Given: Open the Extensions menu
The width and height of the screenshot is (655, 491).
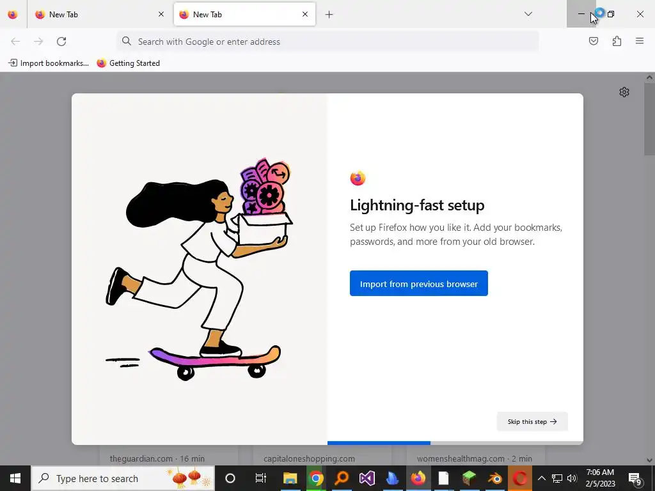Looking at the screenshot, I should point(617,42).
